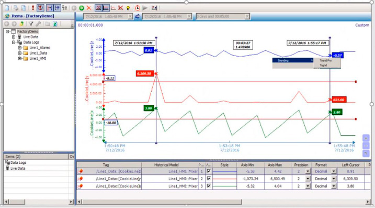Viewport: 375px width, 208px height.
Task: Toggle the checkbox in the red trace row
Action: pyautogui.click(x=209, y=179)
